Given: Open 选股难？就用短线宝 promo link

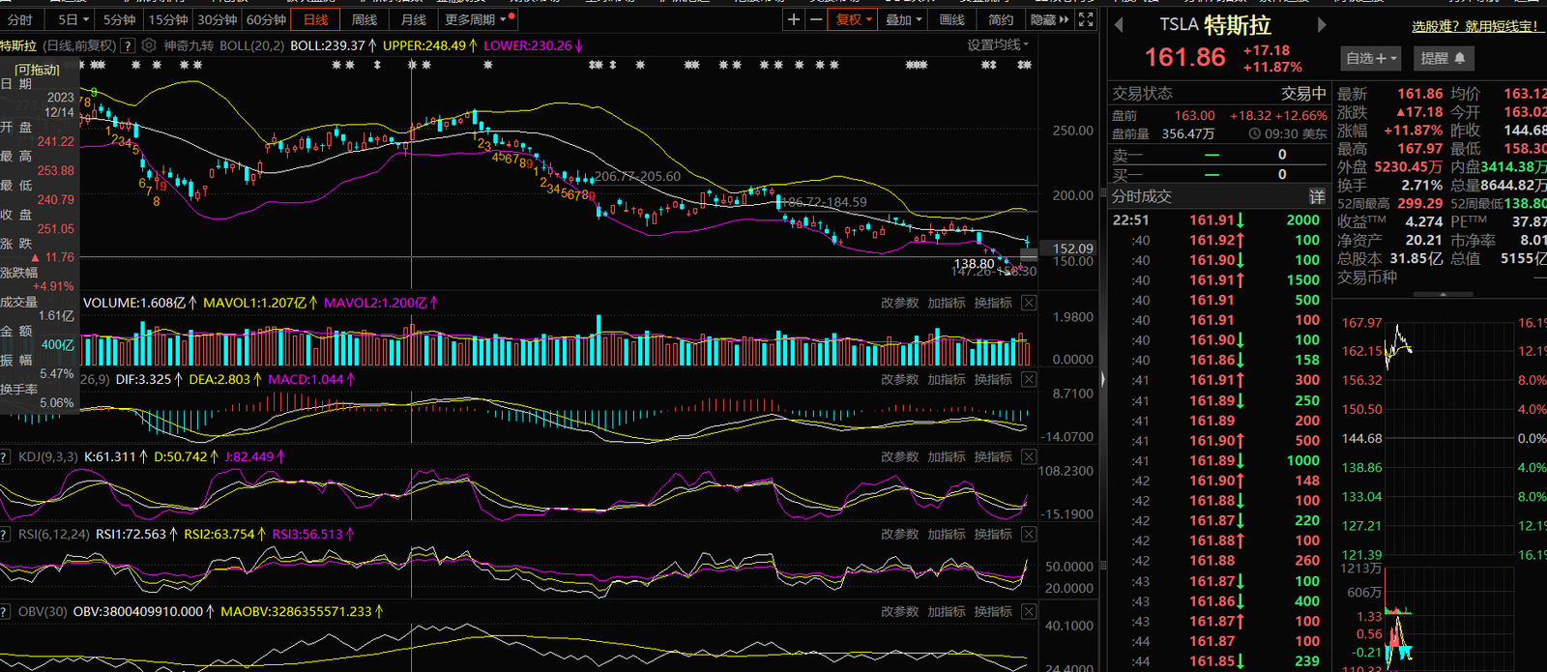Looking at the screenshot, I should tap(1474, 26).
